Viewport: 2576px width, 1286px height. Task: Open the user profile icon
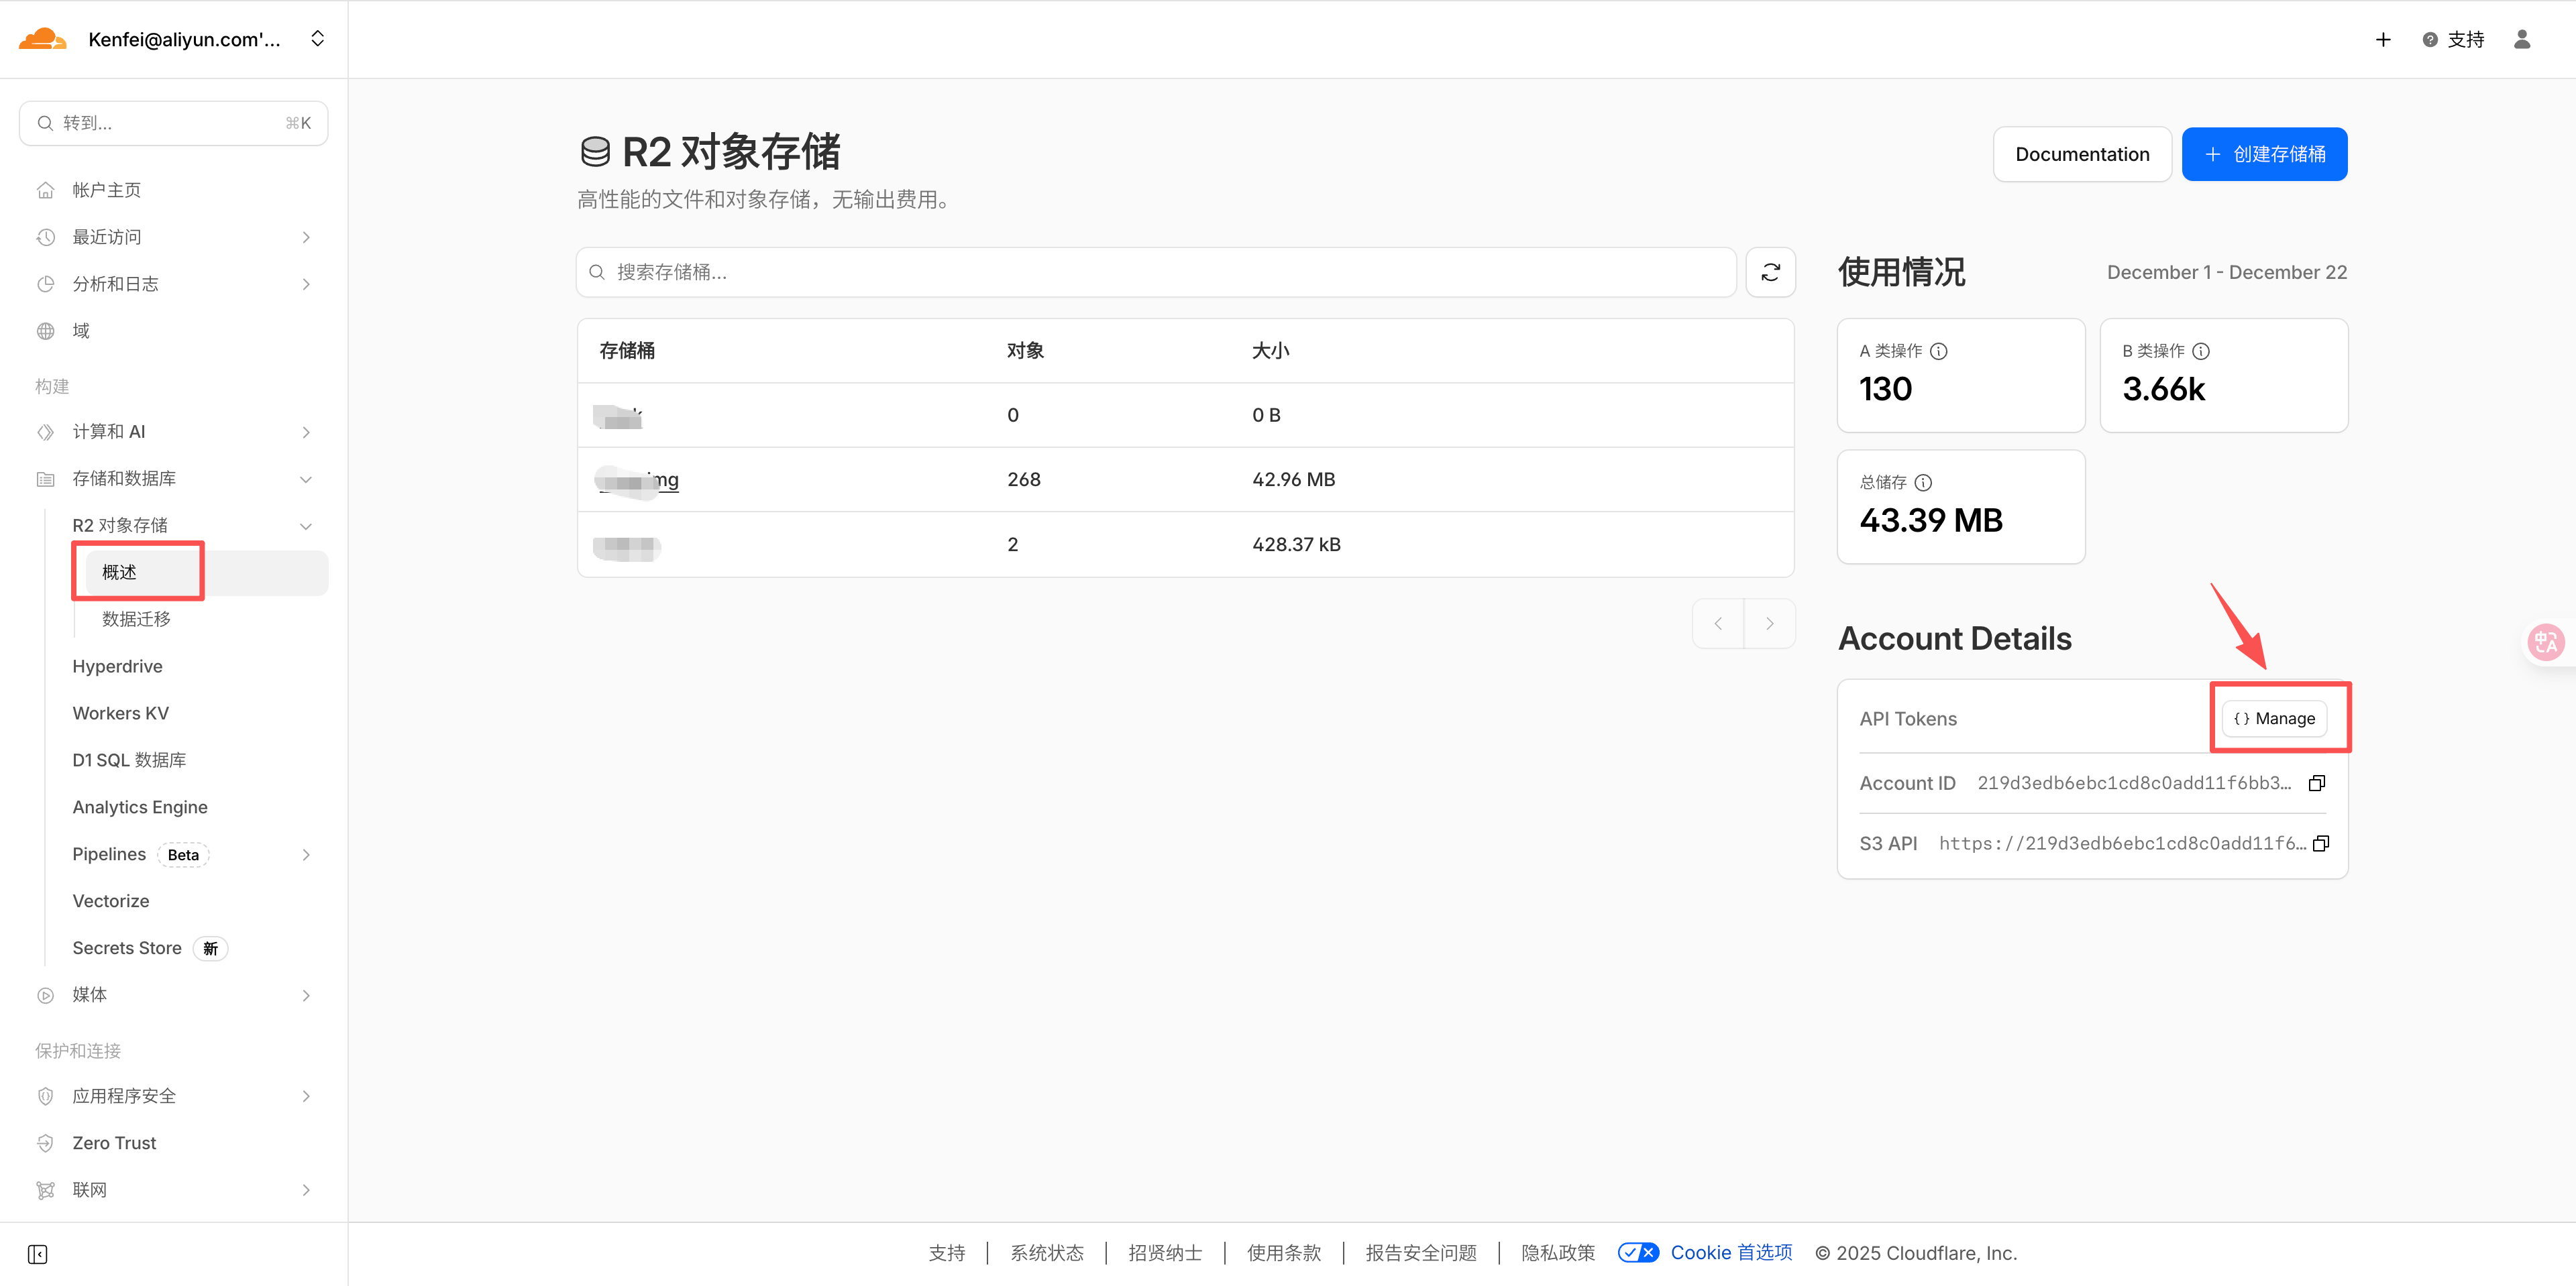click(x=2522, y=40)
